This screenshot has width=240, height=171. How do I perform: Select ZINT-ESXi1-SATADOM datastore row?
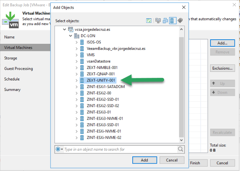click(x=106, y=87)
